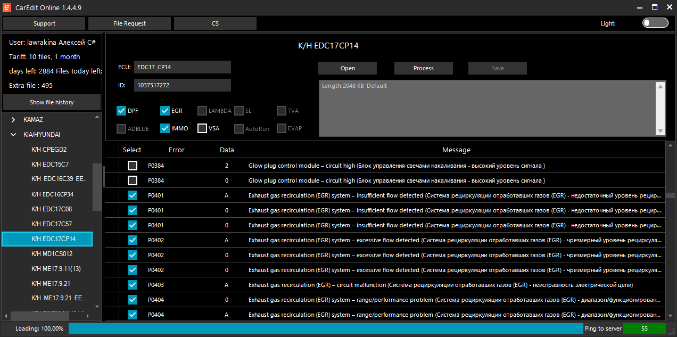Click the Data column header
Viewport: 677px width, 337px height.
tap(227, 150)
